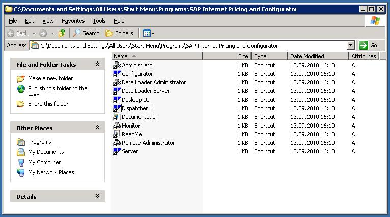The height and width of the screenshot is (217, 390).
Task: Click the Forward arrow button
Action: click(43, 33)
